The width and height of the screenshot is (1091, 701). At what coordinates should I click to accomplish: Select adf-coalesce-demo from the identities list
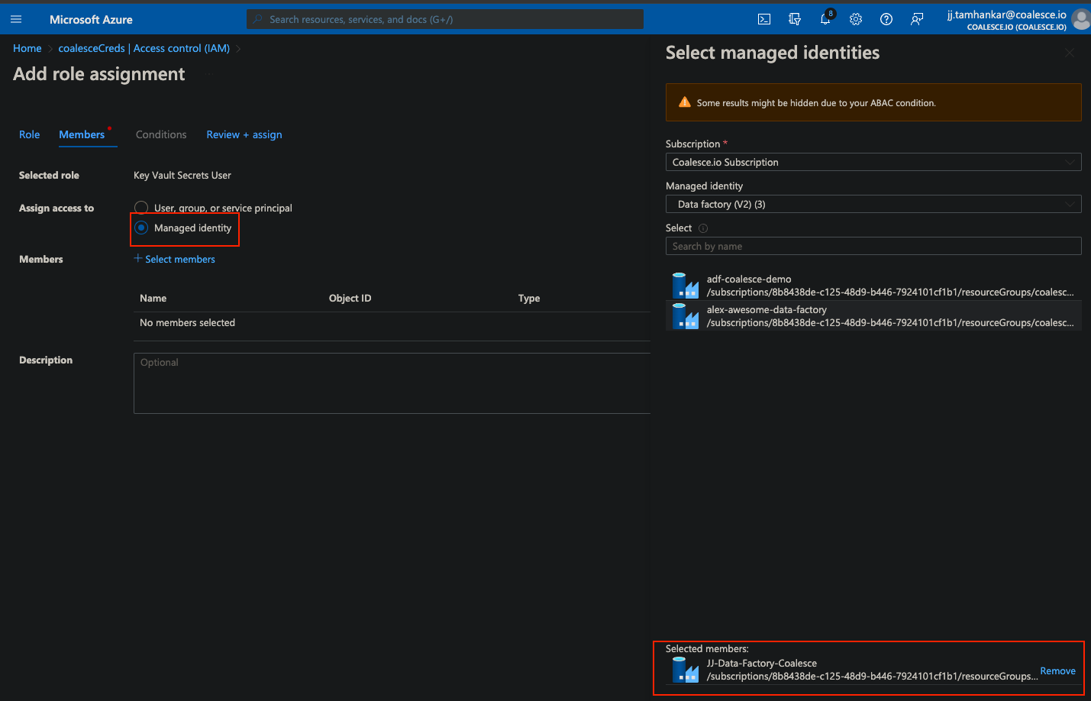point(873,286)
